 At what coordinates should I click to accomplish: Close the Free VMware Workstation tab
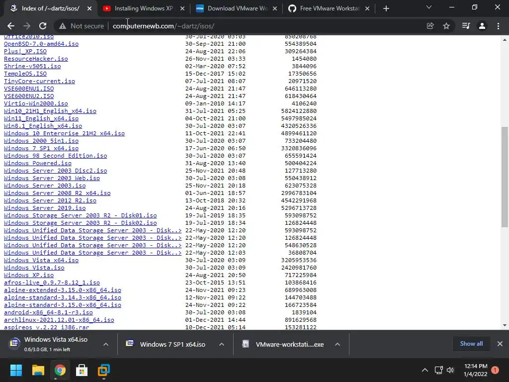pyautogui.click(x=367, y=9)
